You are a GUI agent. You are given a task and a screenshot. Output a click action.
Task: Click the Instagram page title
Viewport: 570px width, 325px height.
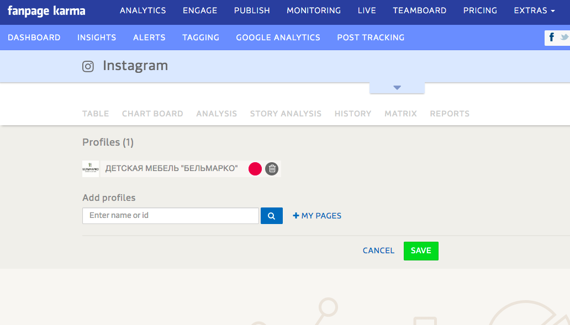pos(135,66)
